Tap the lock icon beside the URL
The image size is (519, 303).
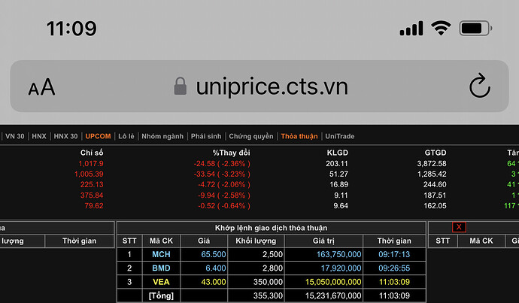point(180,86)
